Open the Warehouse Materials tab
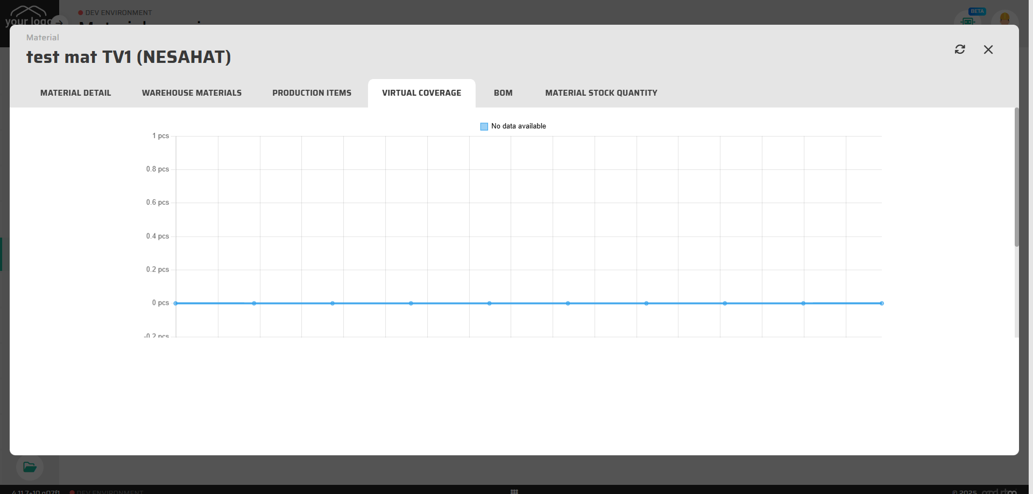Screen dimensions: 1033x494 point(192,93)
